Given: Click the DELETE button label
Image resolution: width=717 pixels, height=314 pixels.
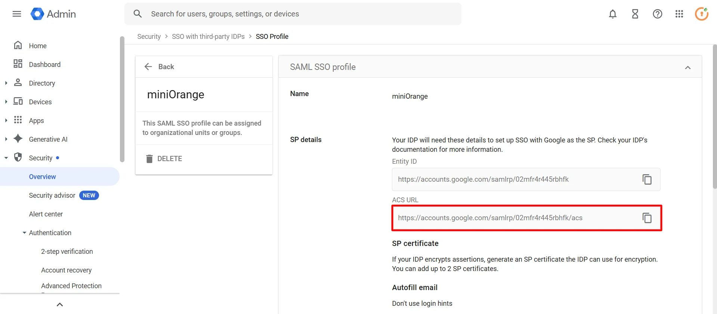Looking at the screenshot, I should (x=170, y=158).
